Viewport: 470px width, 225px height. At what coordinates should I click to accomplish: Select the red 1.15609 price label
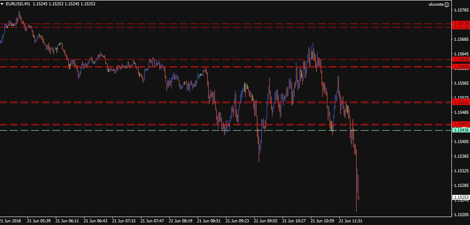pos(461,66)
